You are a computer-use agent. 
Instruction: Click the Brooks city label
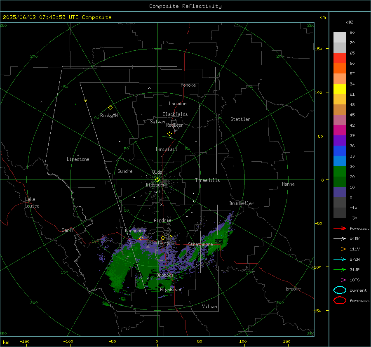click(x=293, y=289)
